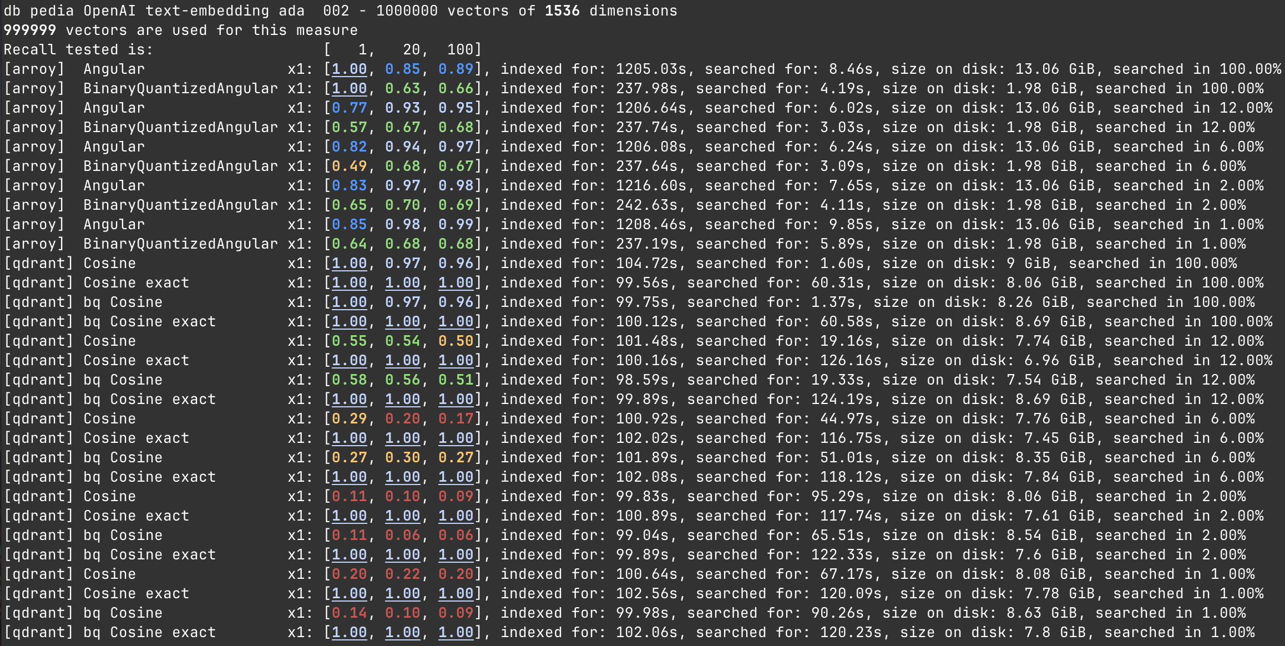Click the green recall value '0.63'

[402, 88]
